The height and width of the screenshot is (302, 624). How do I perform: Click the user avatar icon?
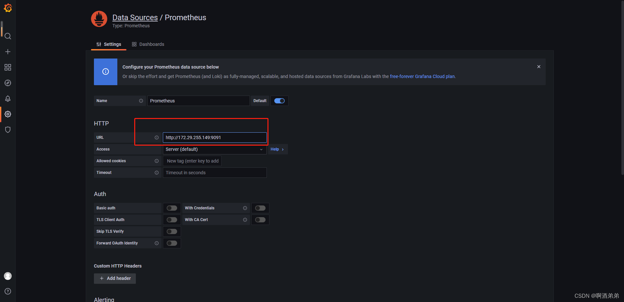click(8, 276)
